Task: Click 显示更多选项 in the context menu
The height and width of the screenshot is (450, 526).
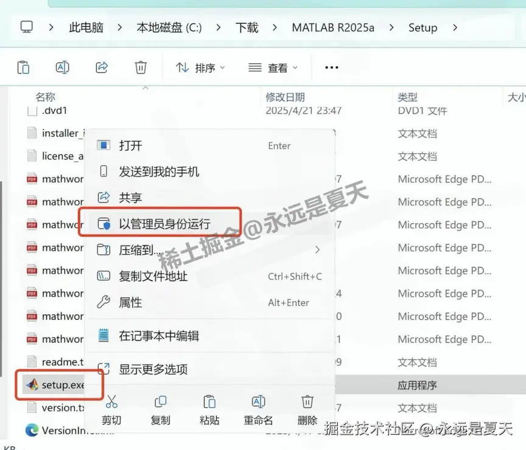Action: pos(153,368)
